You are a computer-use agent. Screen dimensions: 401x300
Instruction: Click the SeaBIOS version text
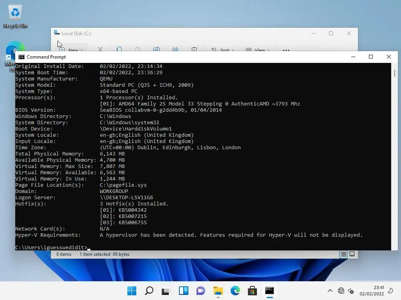tap(161, 110)
